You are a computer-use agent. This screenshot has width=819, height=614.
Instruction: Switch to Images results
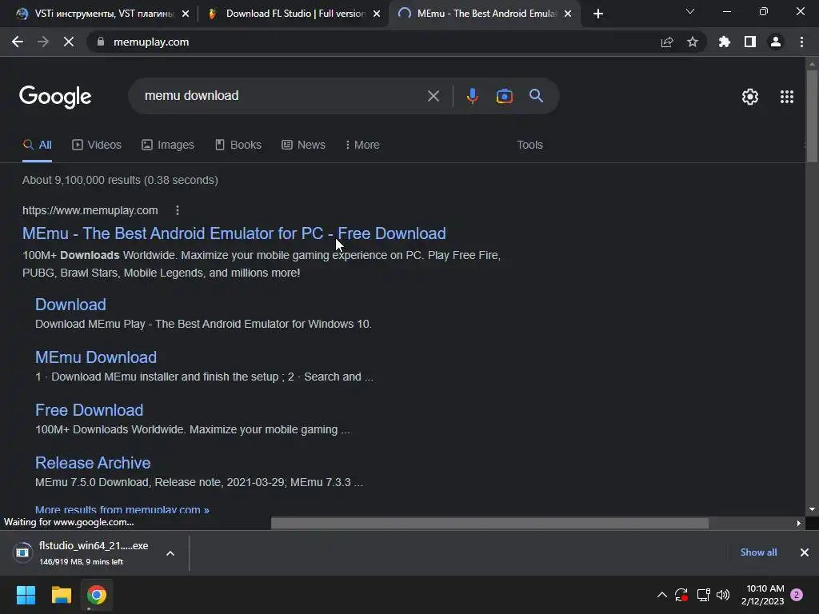[x=168, y=145]
